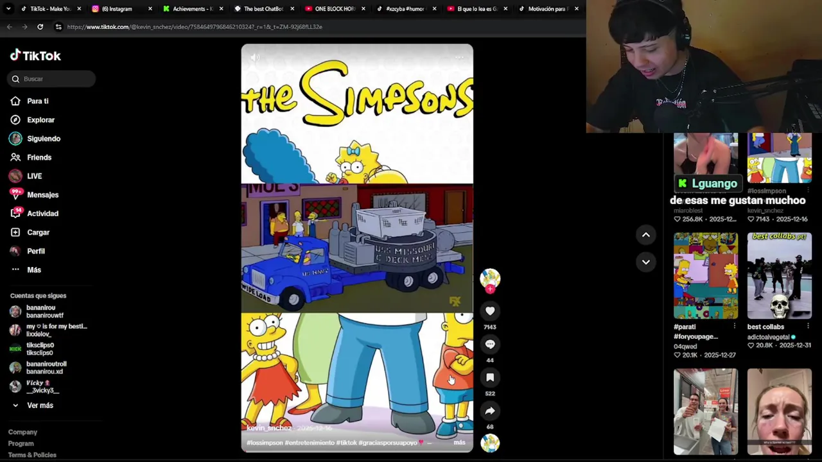Open the Company footer link

click(22, 432)
